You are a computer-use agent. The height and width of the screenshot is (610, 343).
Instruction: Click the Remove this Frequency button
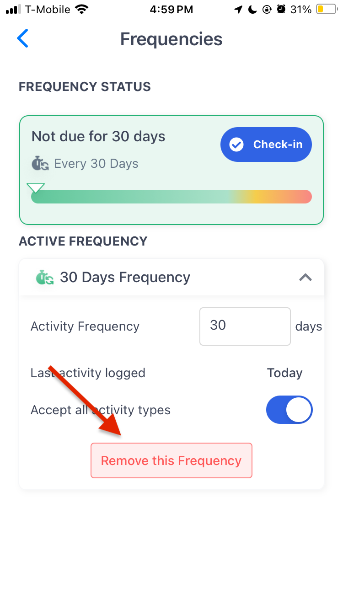pyautogui.click(x=171, y=460)
